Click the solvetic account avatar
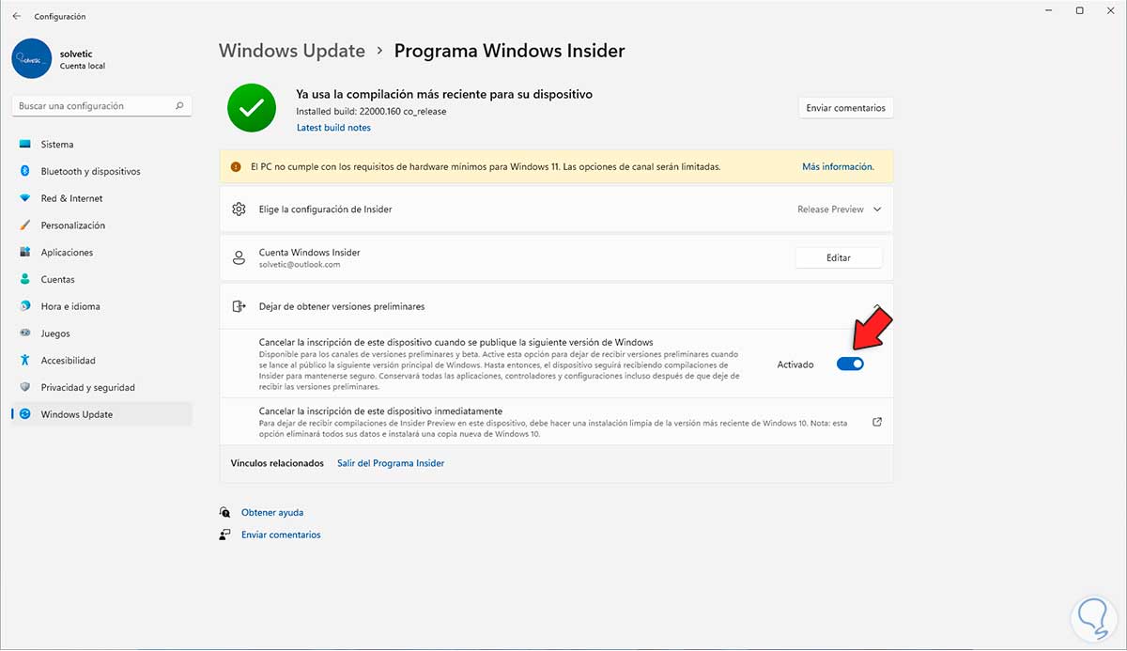 pos(32,58)
